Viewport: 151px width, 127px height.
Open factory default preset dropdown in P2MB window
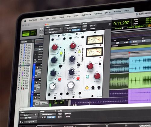pos(47,114)
